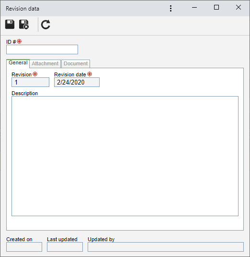Click the Created on field

tap(24, 247)
